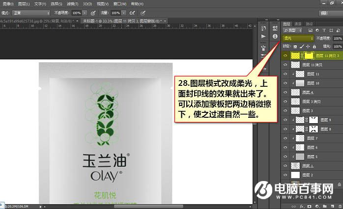Filter layers by shape layer icon
This screenshot has height=209, width=343.
click(x=331, y=30)
